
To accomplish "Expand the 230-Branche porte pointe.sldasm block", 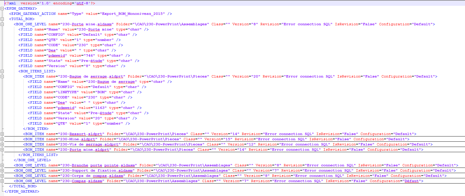I will pyautogui.click(x=2, y=165).
